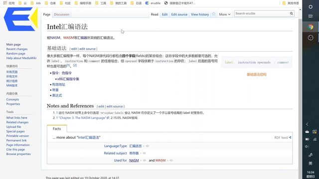Open Recent changes link

click(x=16, y=49)
